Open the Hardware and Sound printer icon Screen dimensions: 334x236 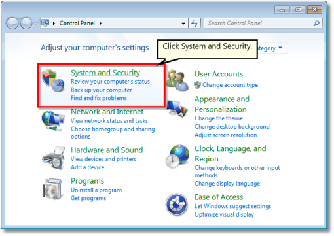[x=54, y=158]
